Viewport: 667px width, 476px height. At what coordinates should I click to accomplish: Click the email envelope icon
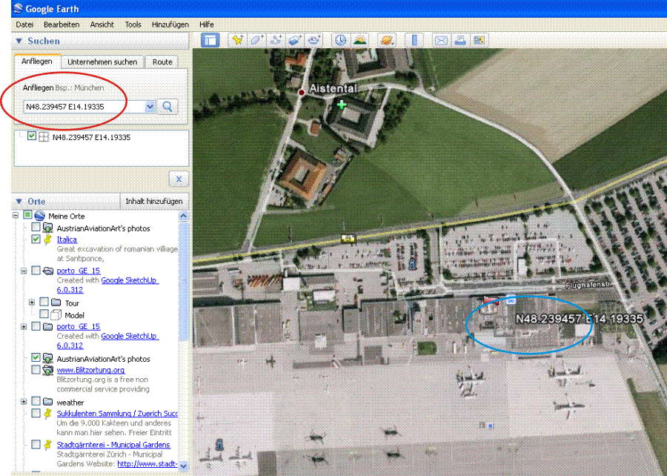pos(441,41)
